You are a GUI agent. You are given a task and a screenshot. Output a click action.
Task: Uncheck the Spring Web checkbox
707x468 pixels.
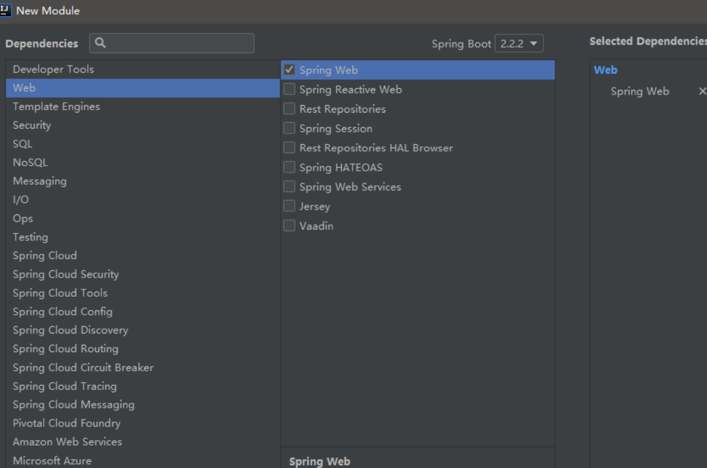click(289, 70)
